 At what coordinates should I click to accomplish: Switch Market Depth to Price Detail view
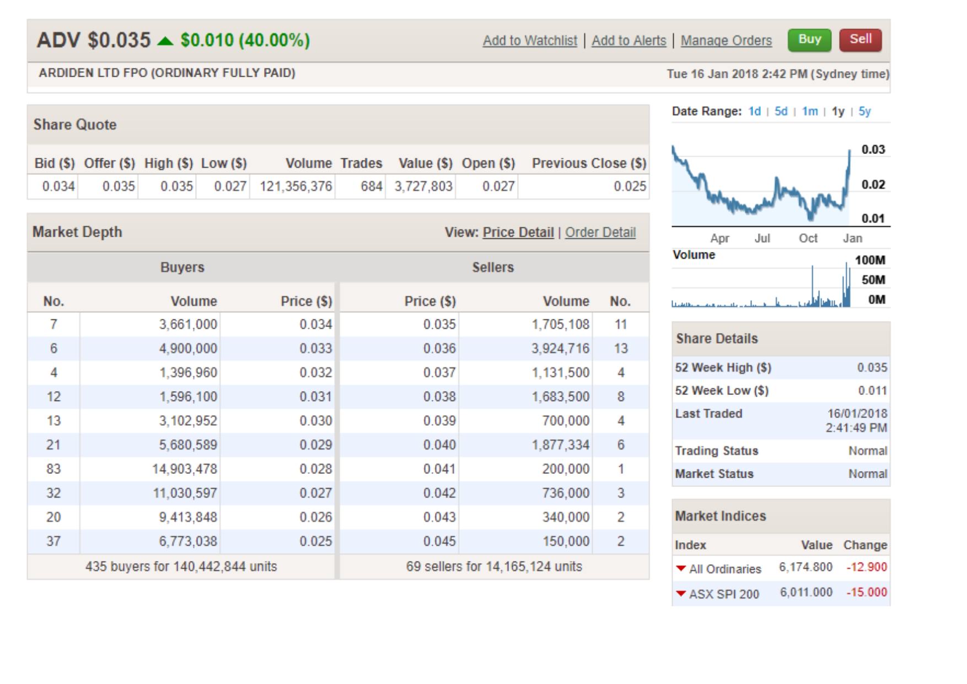coord(518,233)
